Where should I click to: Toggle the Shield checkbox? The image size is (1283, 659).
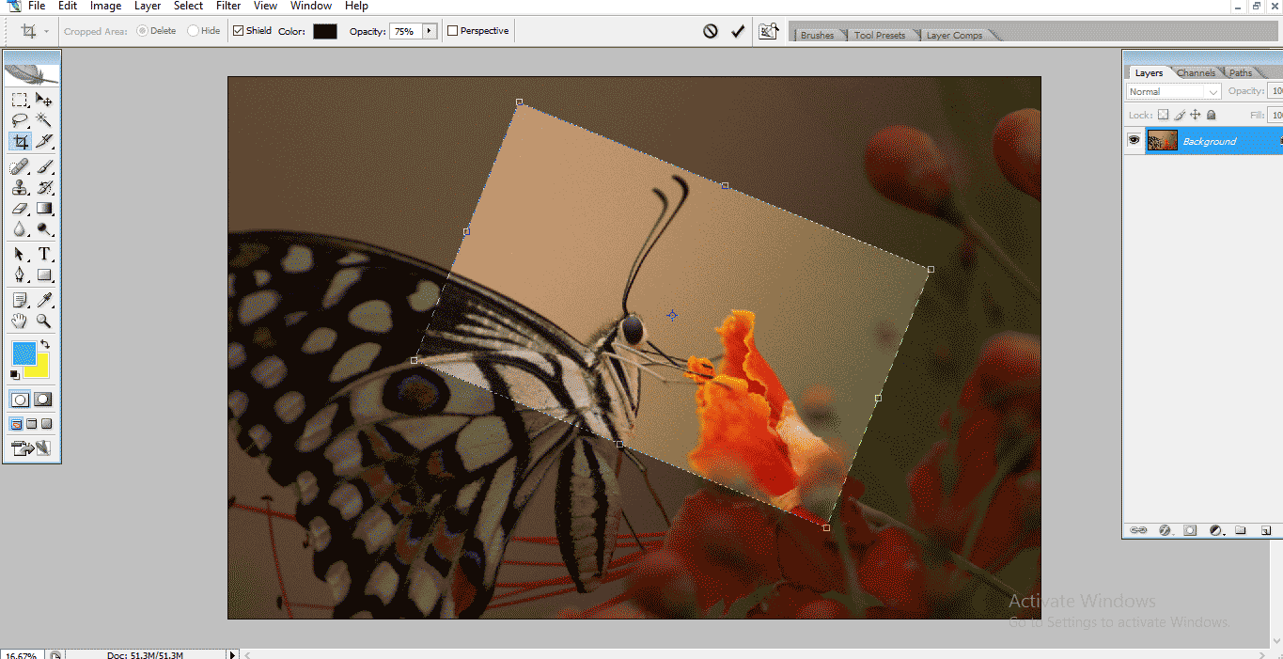click(239, 31)
